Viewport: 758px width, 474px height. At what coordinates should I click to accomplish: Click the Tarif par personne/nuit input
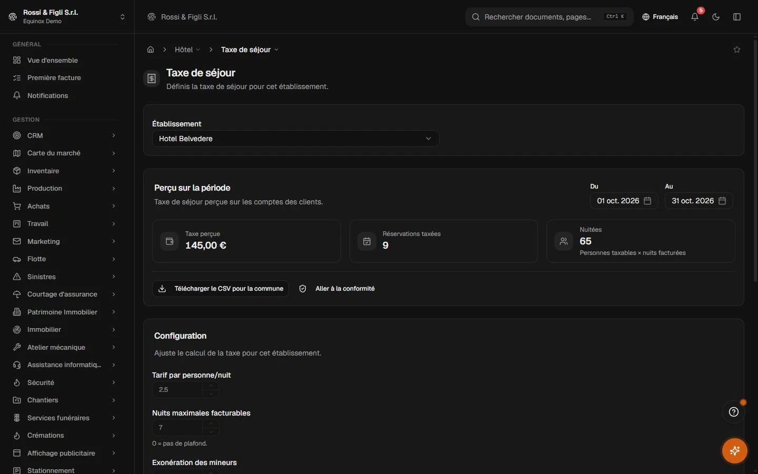click(x=177, y=390)
